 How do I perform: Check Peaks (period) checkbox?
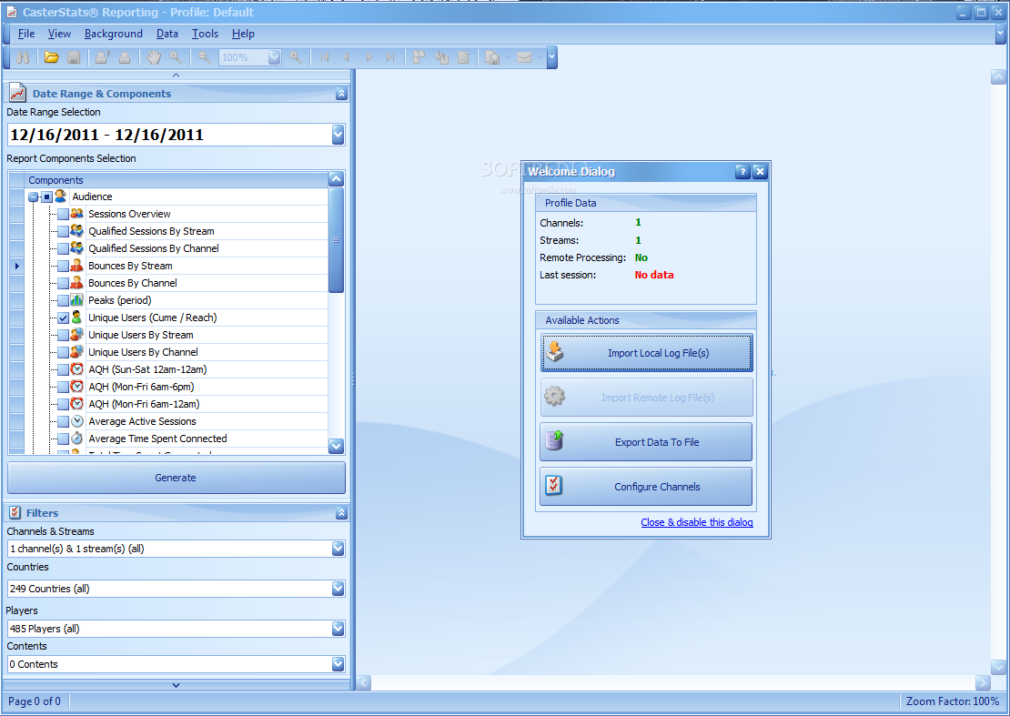pos(63,301)
